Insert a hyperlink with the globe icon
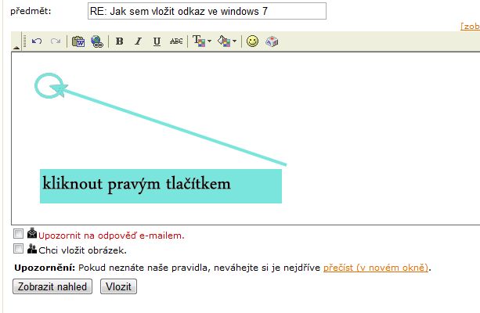 click(x=97, y=41)
